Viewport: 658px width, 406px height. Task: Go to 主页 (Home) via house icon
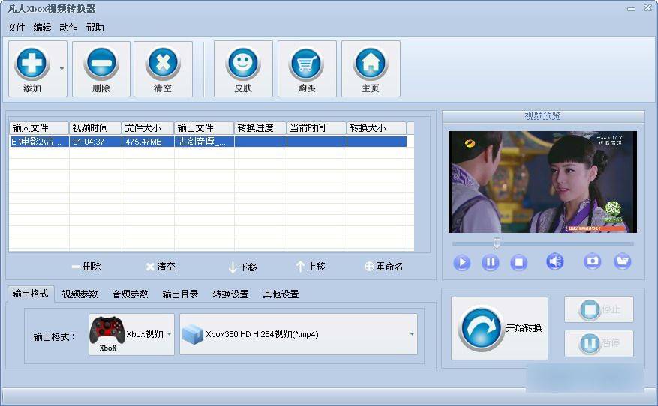pyautogui.click(x=371, y=63)
